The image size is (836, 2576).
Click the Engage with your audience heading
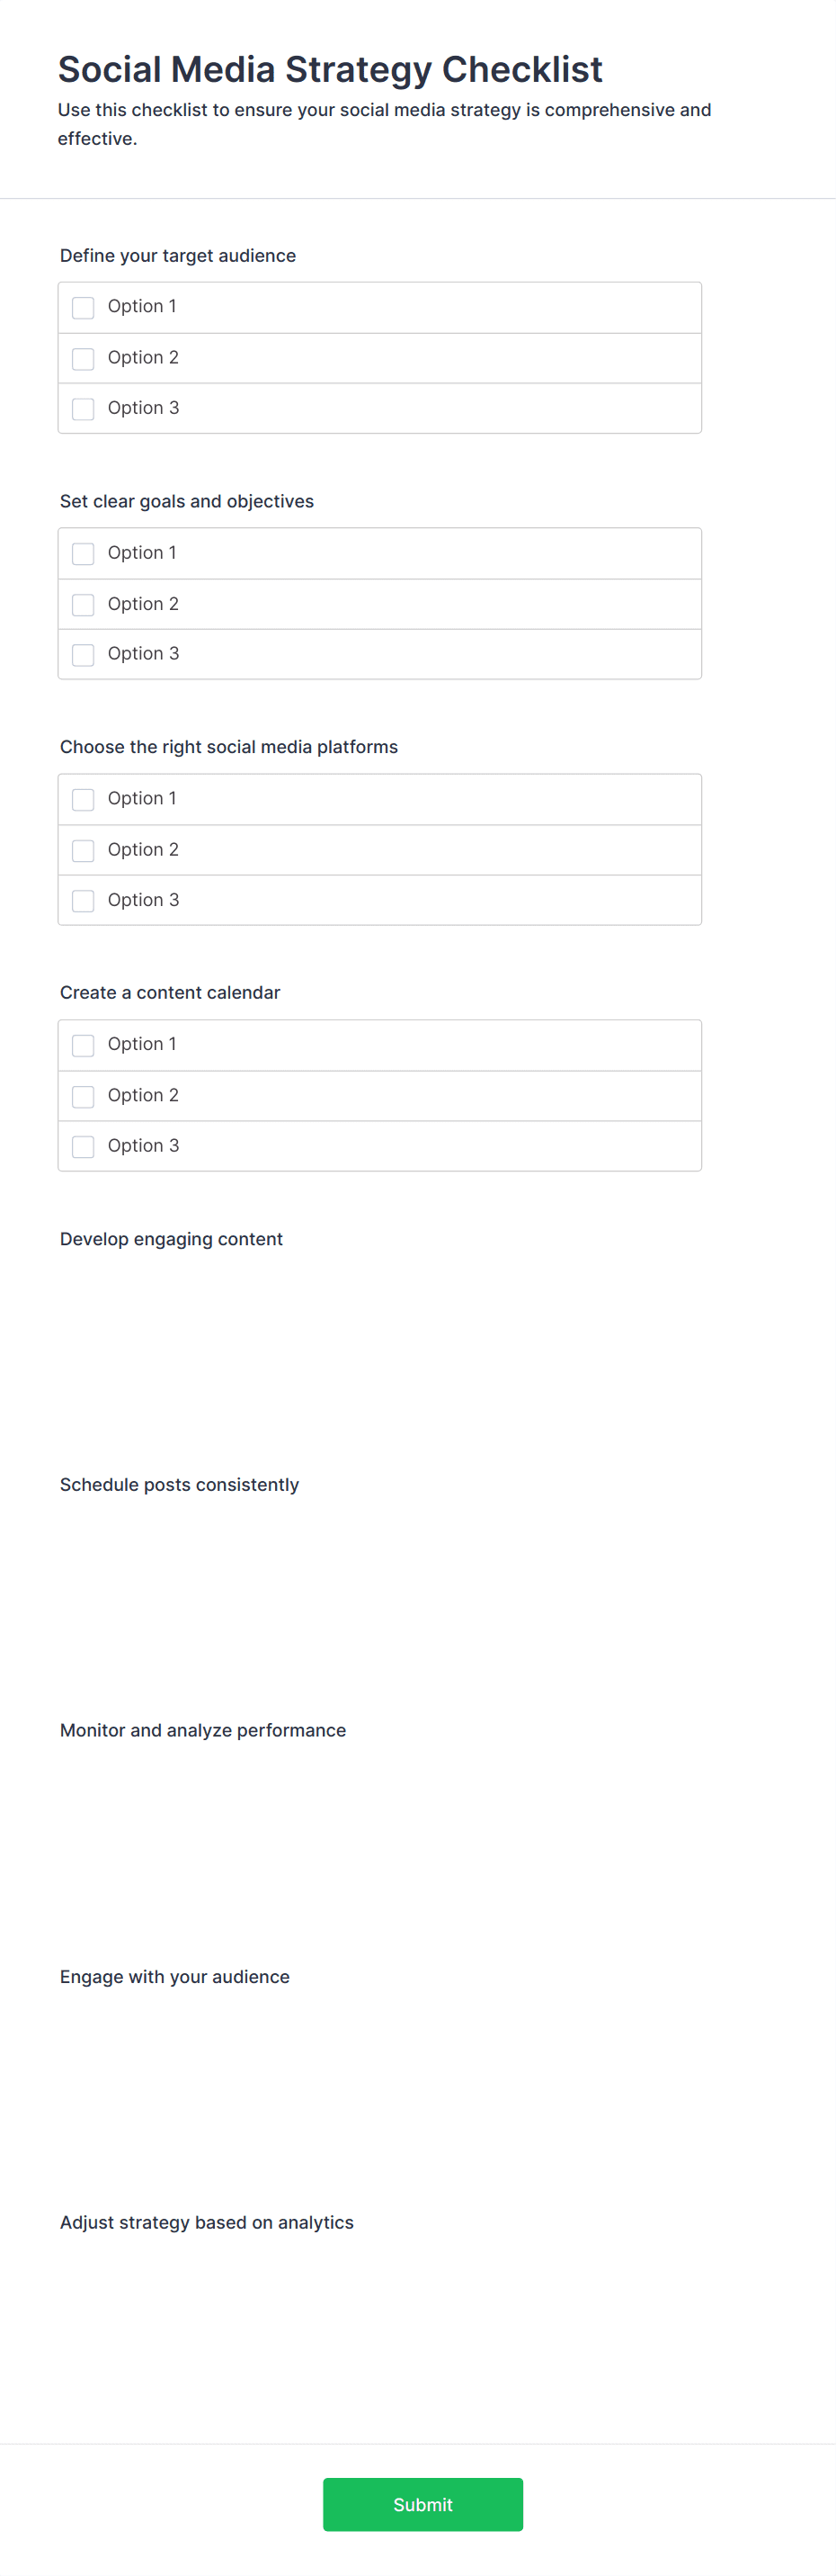pyautogui.click(x=174, y=1977)
